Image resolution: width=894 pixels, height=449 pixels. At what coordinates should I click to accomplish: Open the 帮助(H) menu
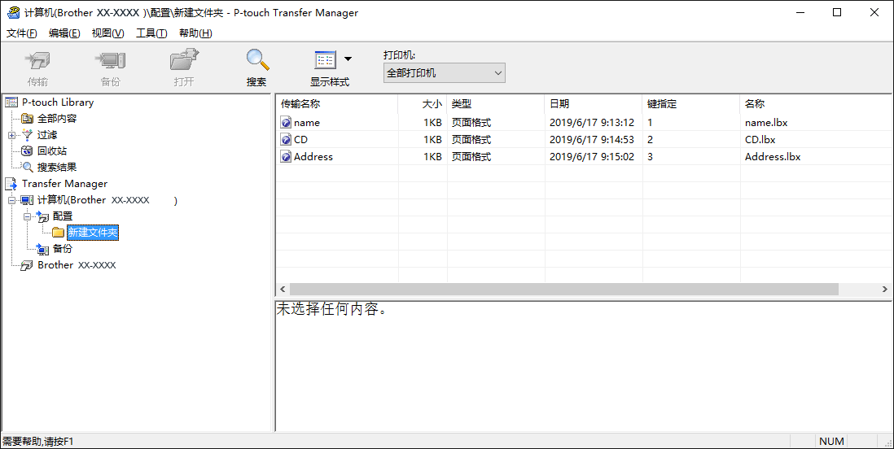[195, 33]
